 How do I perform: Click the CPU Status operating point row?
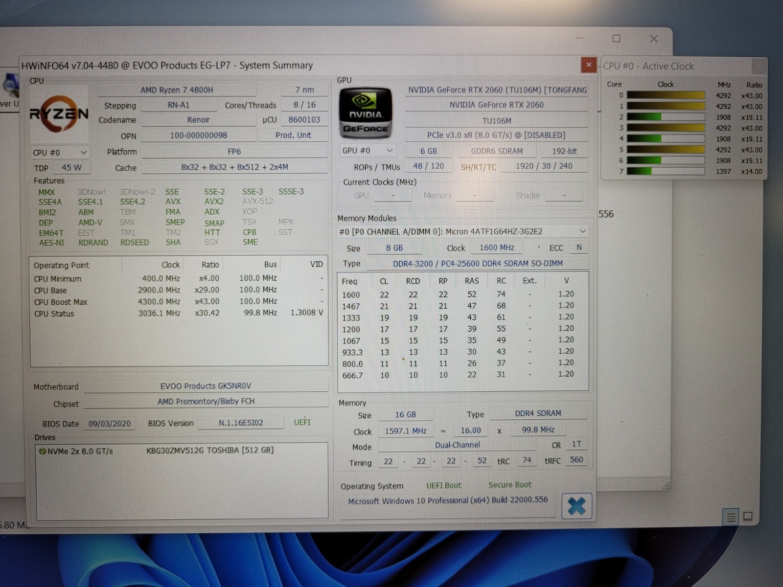(179, 313)
